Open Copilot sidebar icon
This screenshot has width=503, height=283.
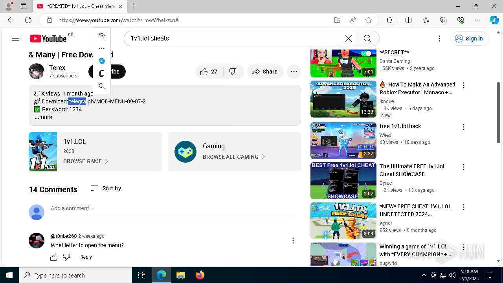[x=494, y=20]
